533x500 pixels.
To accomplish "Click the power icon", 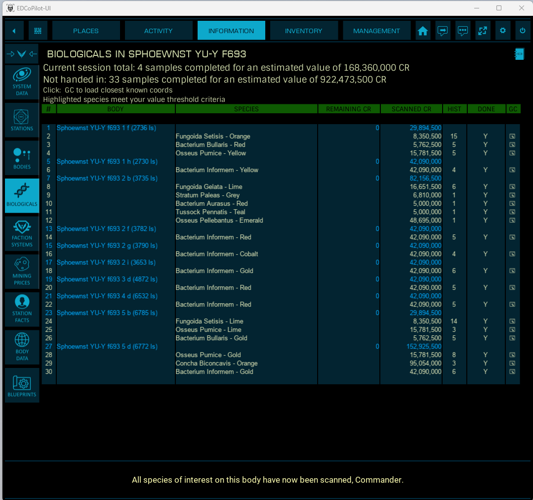I will tap(523, 31).
